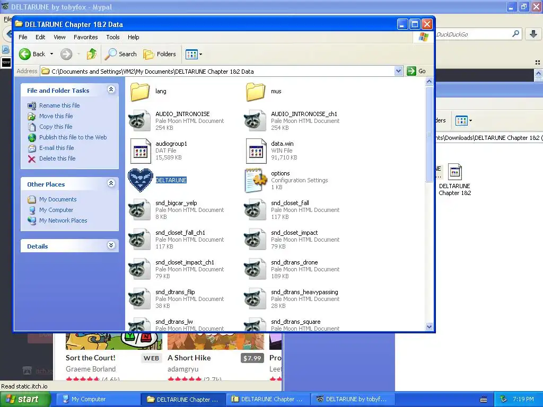Screen dimensions: 543x407
Task: Click Rename this file link
Action: coord(59,105)
